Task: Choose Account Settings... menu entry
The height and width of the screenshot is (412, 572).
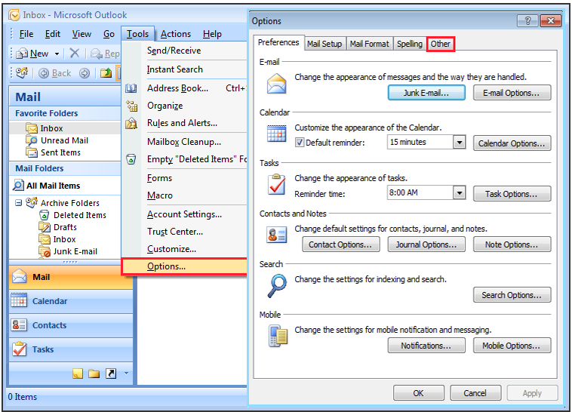Action: pyautogui.click(x=184, y=214)
